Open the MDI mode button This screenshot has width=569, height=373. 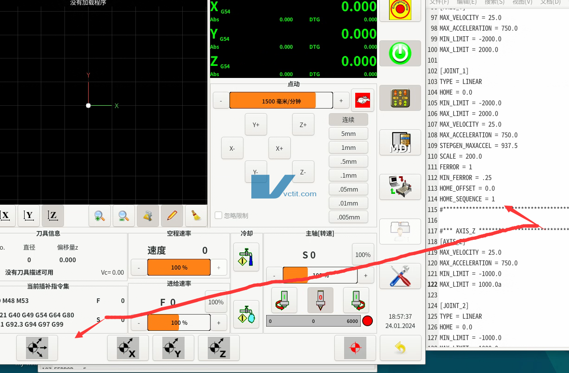coord(400,142)
